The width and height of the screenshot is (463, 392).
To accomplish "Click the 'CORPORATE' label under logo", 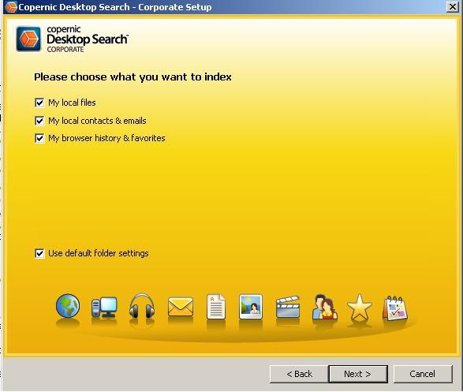I will pyautogui.click(x=65, y=50).
